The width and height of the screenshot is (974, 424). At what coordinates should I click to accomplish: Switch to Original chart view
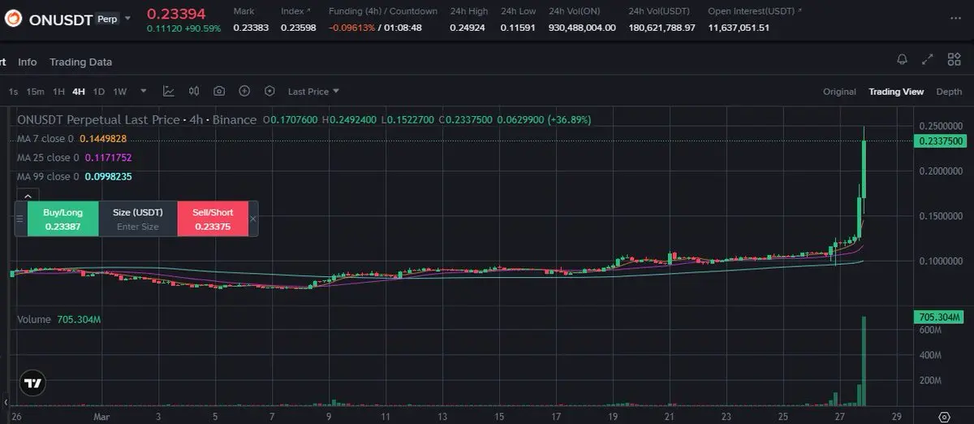839,92
